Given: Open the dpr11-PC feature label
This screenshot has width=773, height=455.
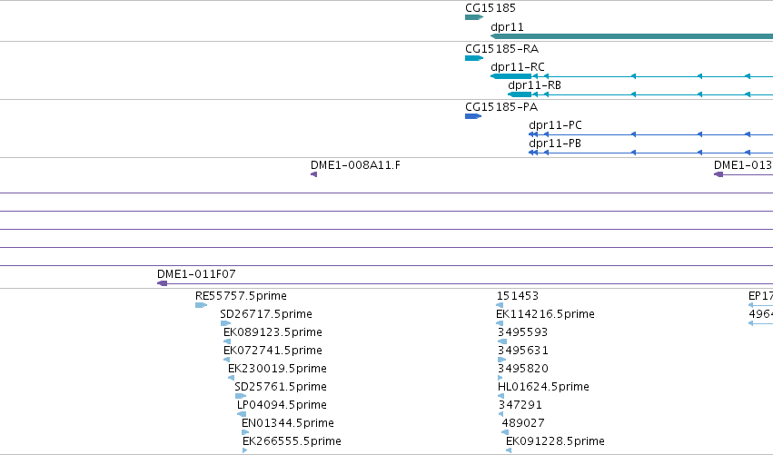Looking at the screenshot, I should pyautogui.click(x=555, y=125).
